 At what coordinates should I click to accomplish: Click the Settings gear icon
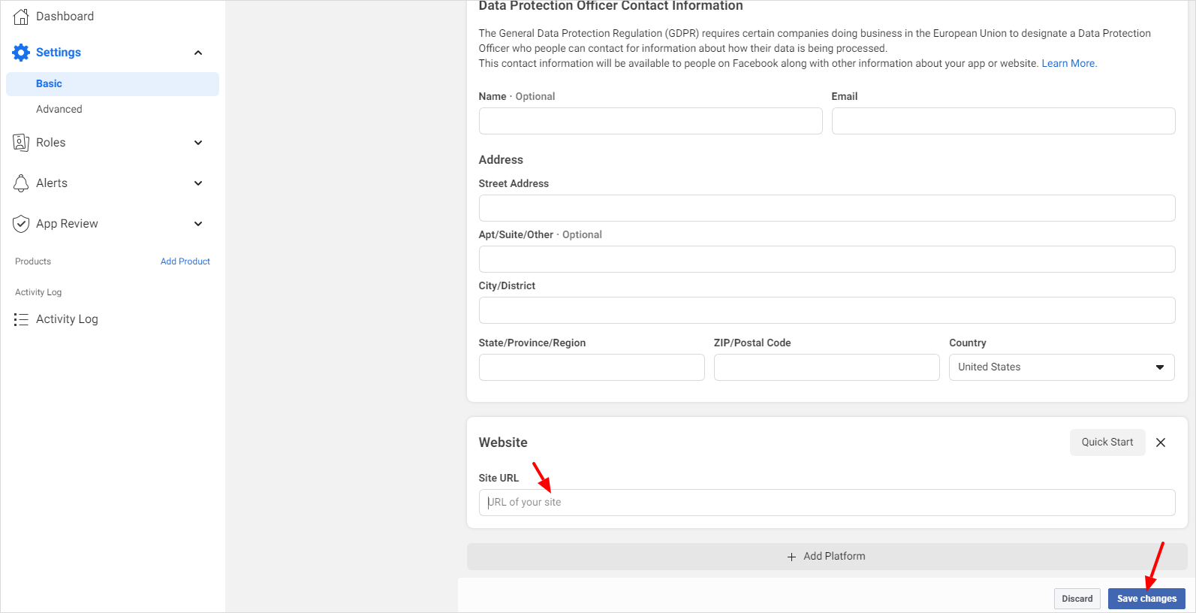pyautogui.click(x=21, y=53)
